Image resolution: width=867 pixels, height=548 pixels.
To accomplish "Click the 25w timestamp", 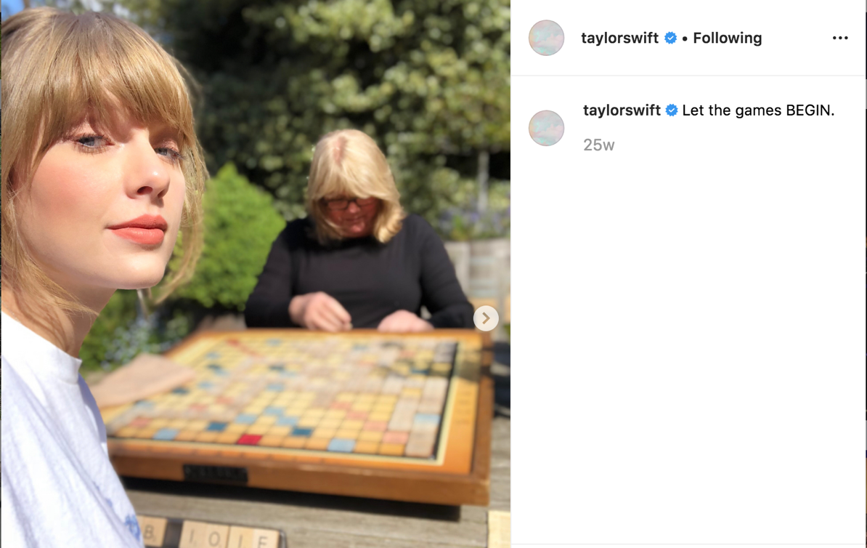I will click(x=599, y=145).
